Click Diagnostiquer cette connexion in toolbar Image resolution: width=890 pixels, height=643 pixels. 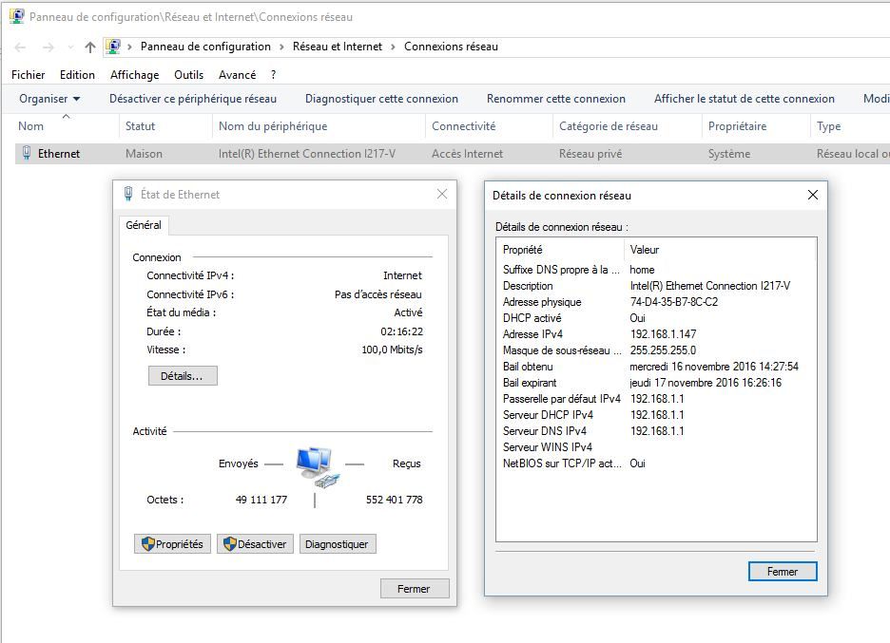pos(381,99)
